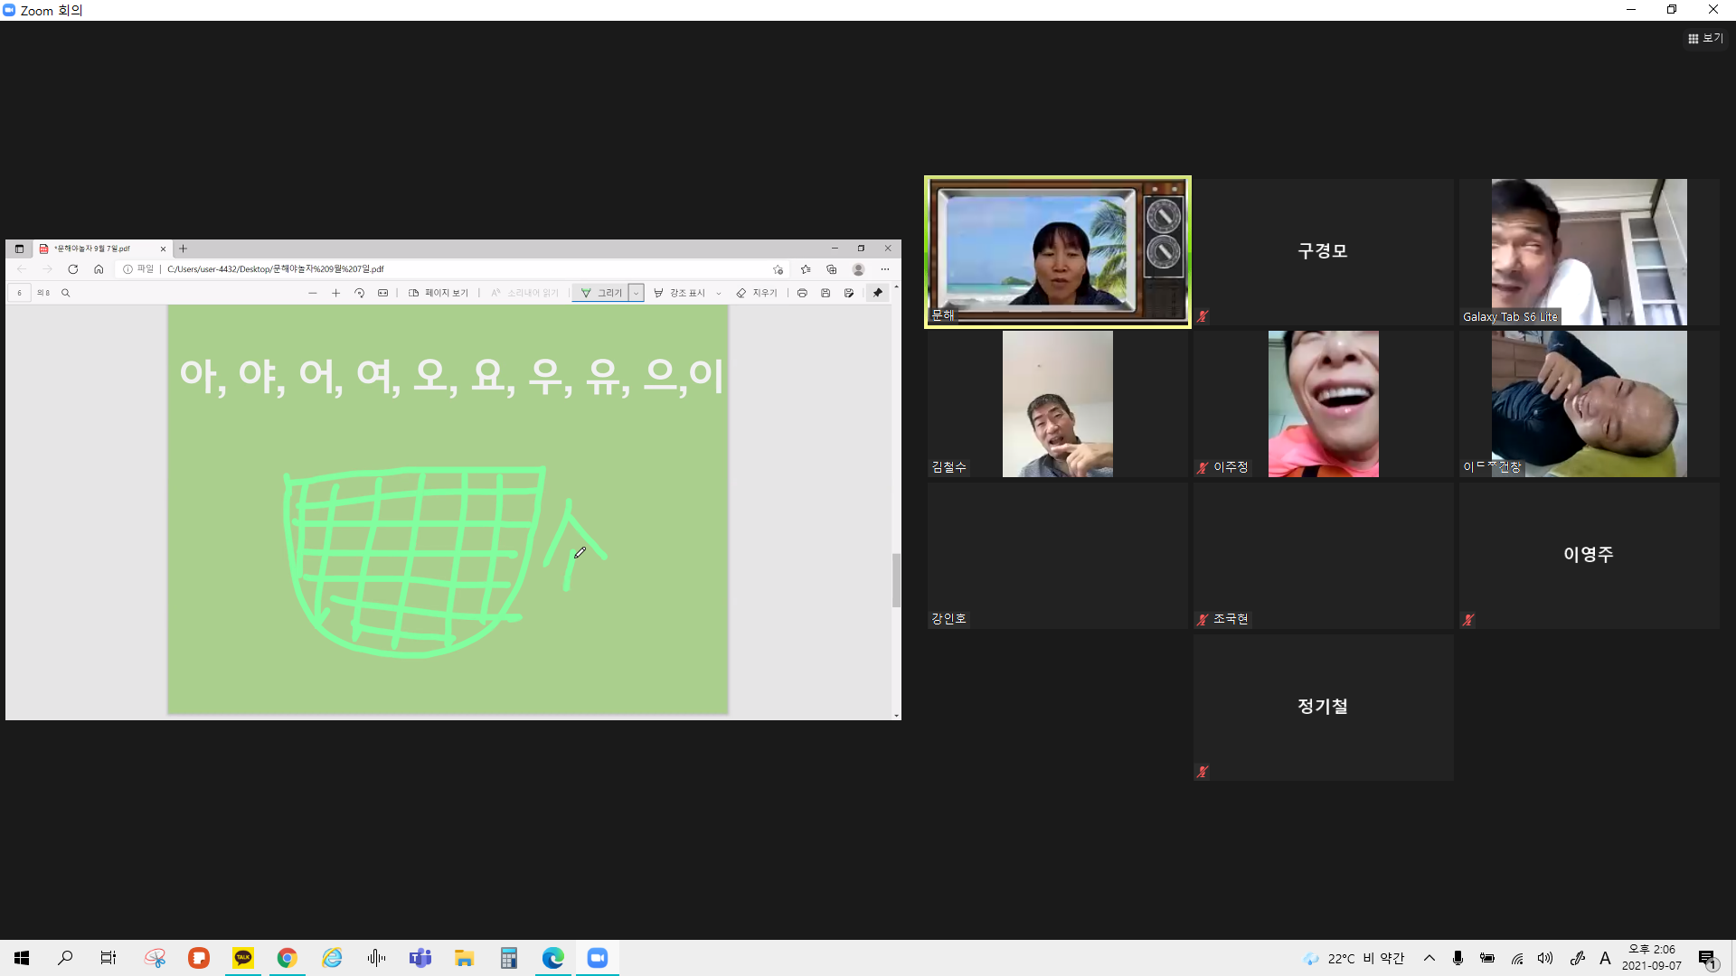Screen dimensions: 1736x976
Task: Click the PDF search magnifier icon
Action: coord(65,293)
